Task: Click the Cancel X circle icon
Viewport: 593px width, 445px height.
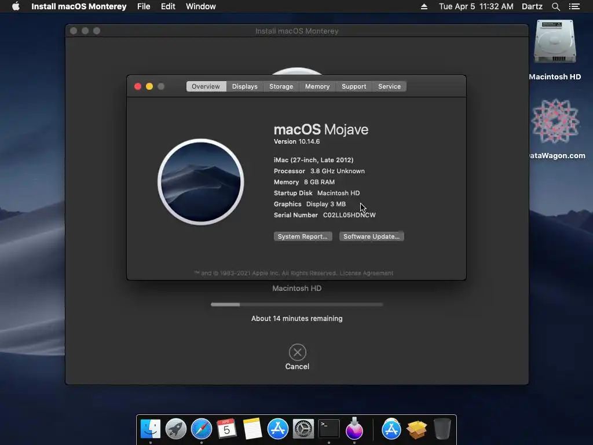Action: pyautogui.click(x=297, y=352)
